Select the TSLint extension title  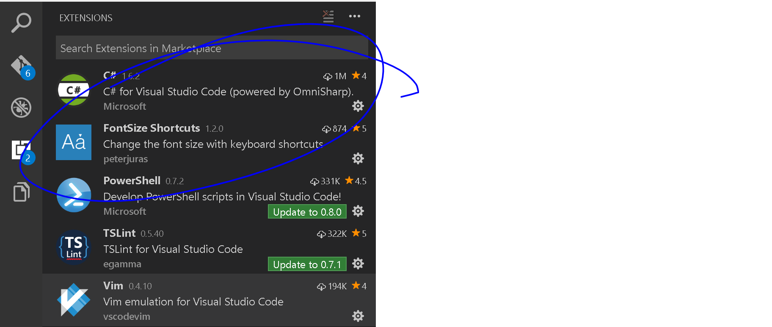click(x=119, y=233)
